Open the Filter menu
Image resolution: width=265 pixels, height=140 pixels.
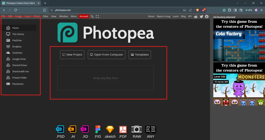click(46, 16)
